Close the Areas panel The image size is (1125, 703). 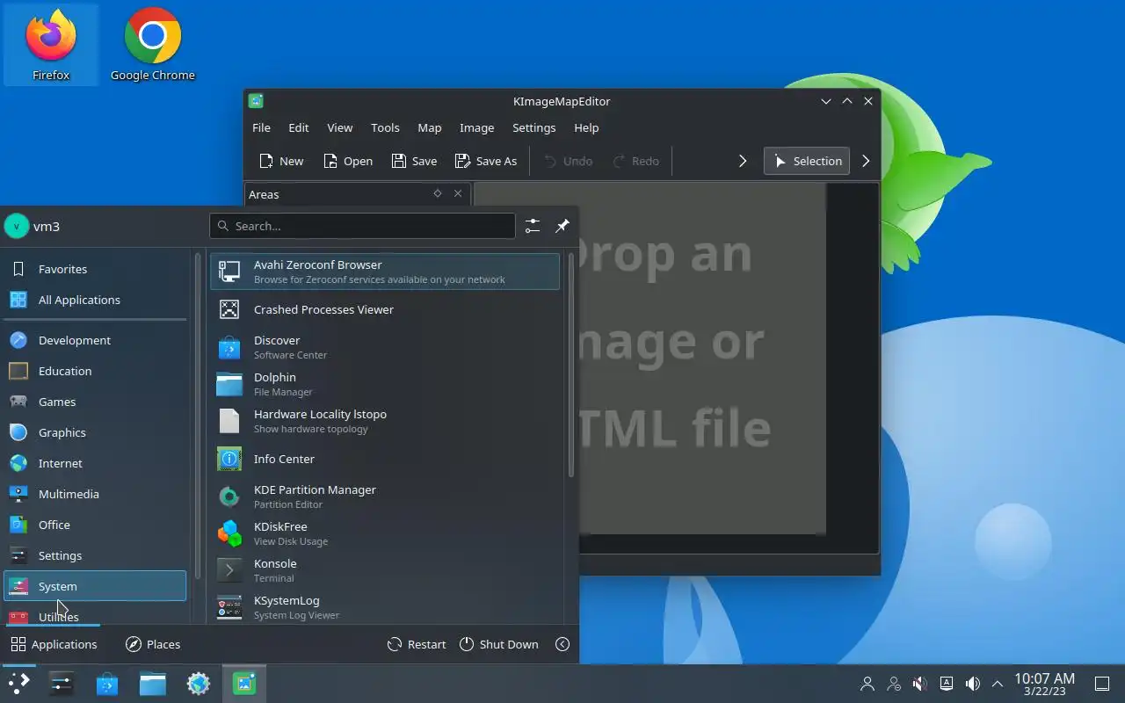458,193
